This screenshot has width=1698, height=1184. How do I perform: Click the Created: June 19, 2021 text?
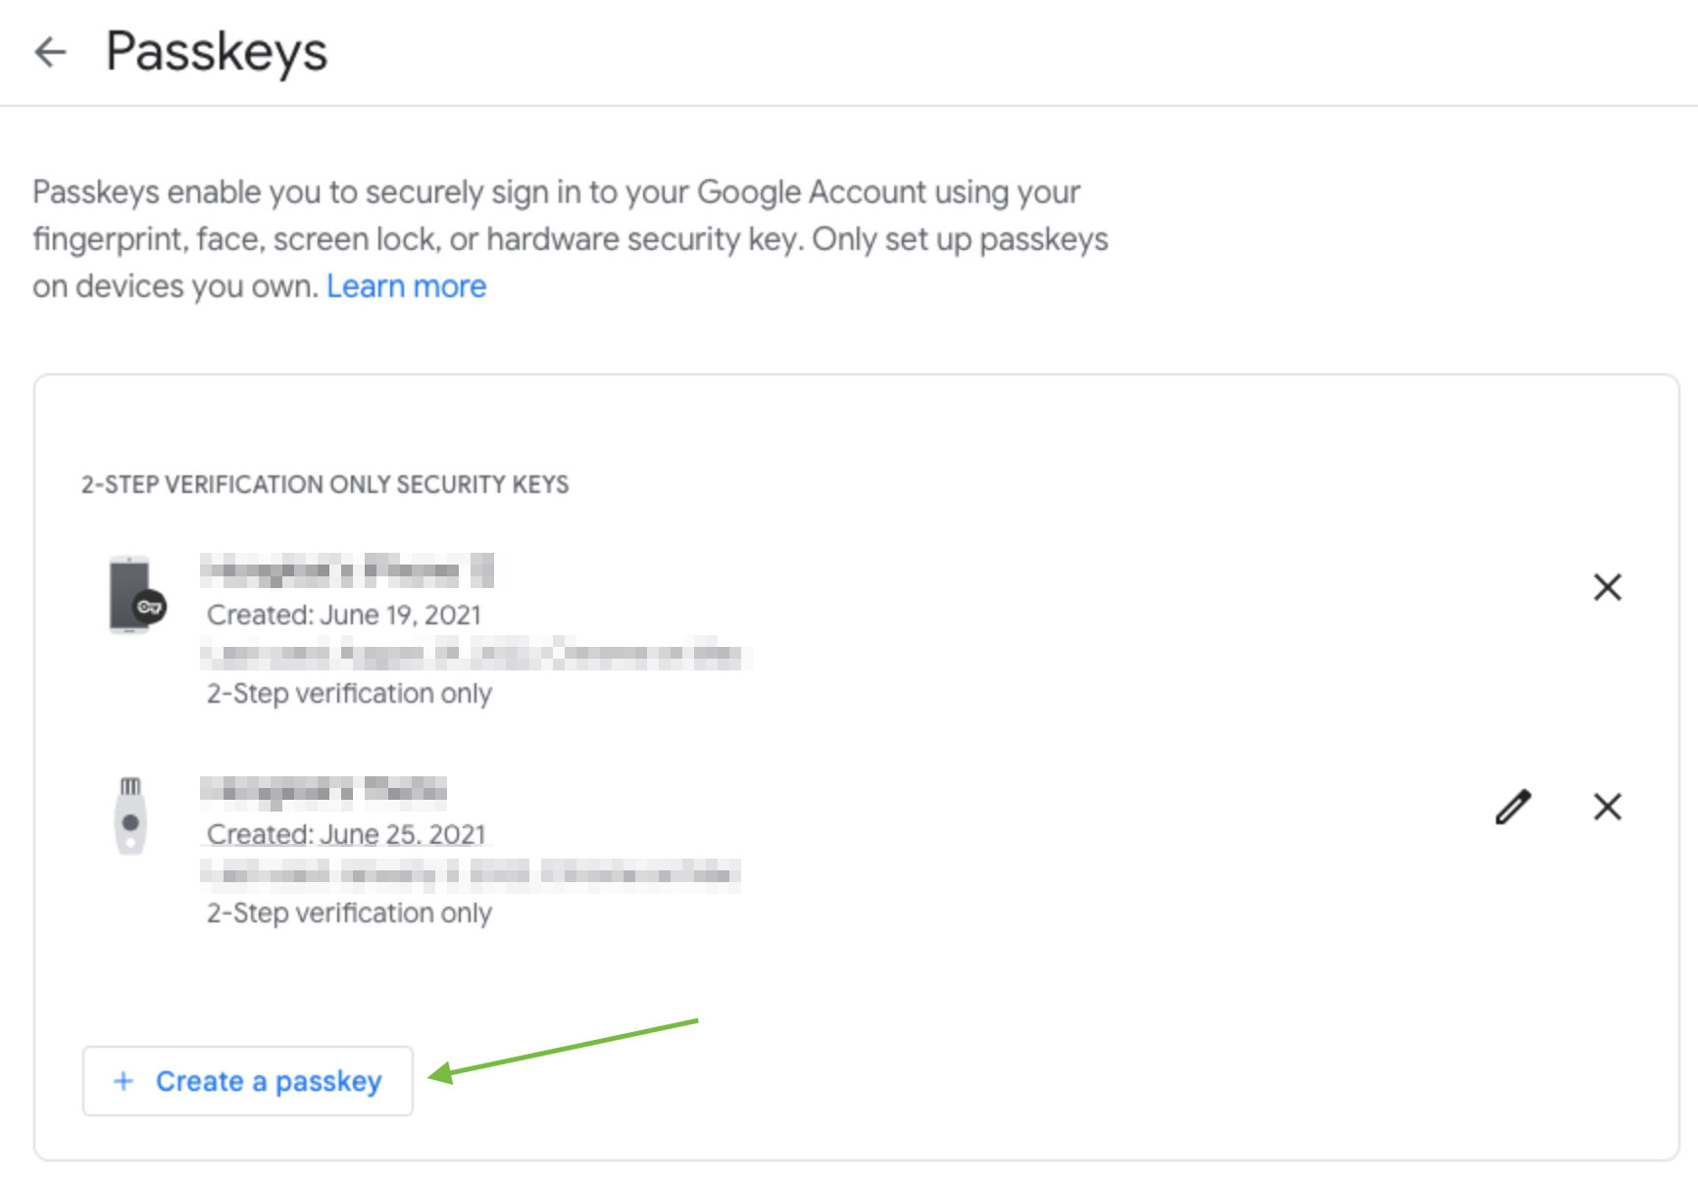click(344, 615)
